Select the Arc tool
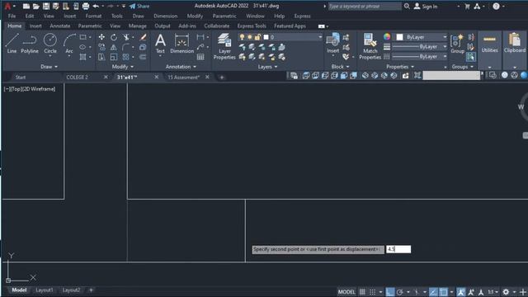 click(x=69, y=44)
